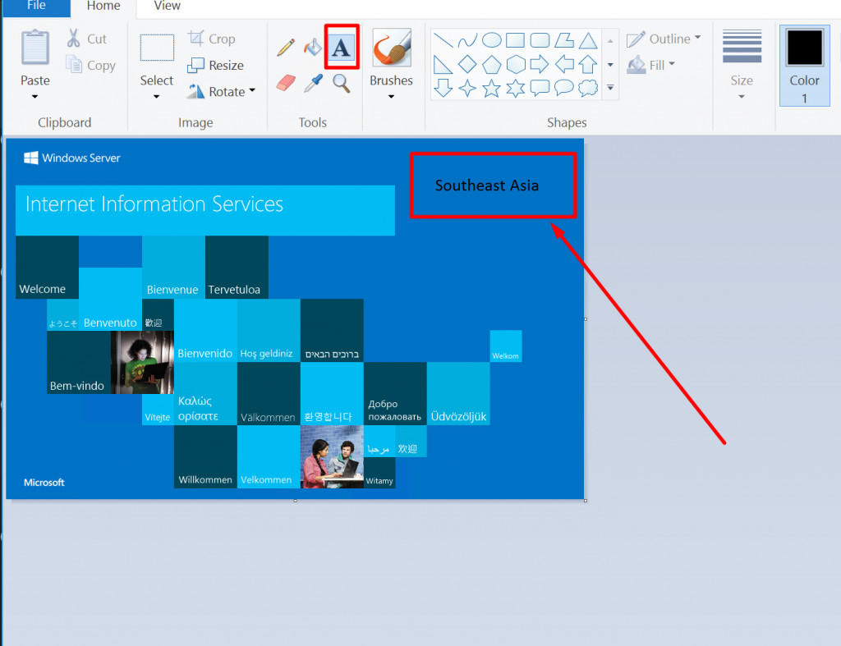Screen dimensions: 841x646
Task: Select the Eraser tool
Action: coord(286,83)
